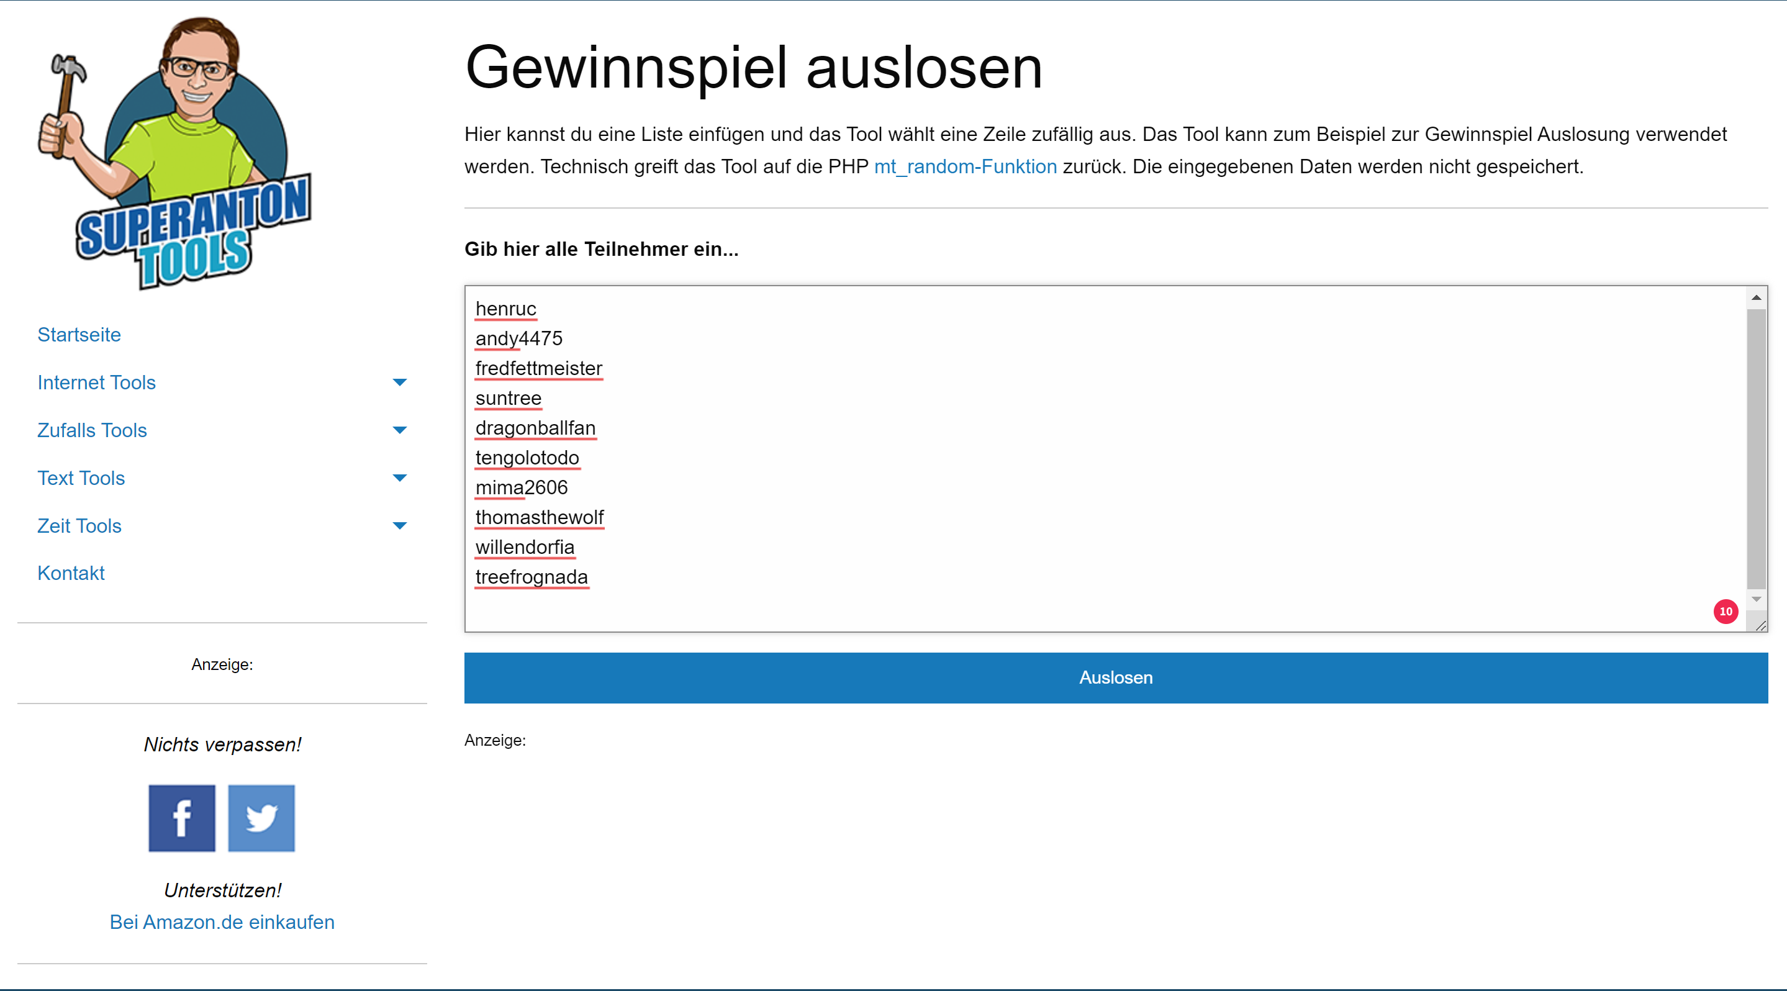Open Zufalls Tools menu item
The width and height of the screenshot is (1787, 991).
[x=93, y=430]
